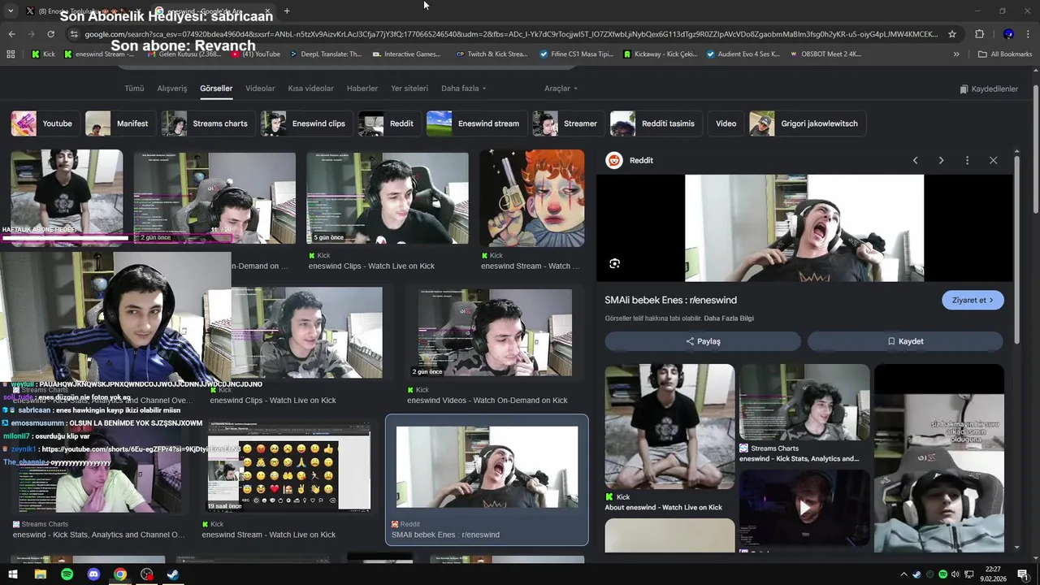
Task: Select the Redditi tasimis filter chip
Action: pyautogui.click(x=656, y=123)
